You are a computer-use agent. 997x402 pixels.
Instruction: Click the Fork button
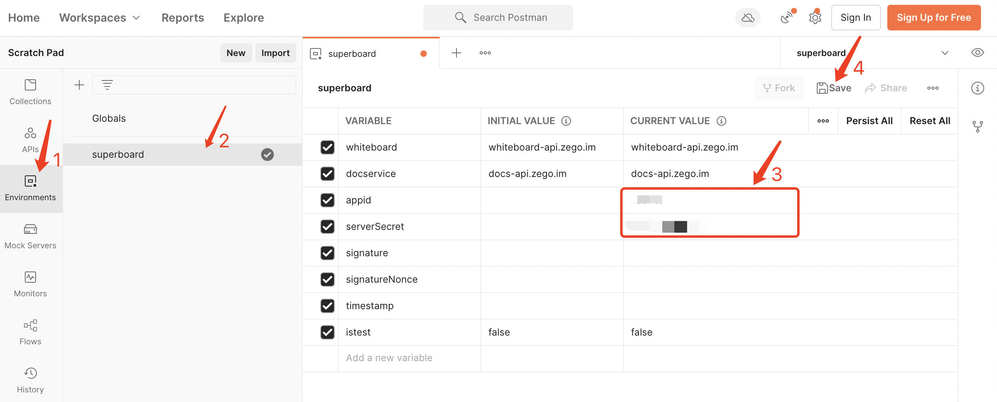click(778, 88)
